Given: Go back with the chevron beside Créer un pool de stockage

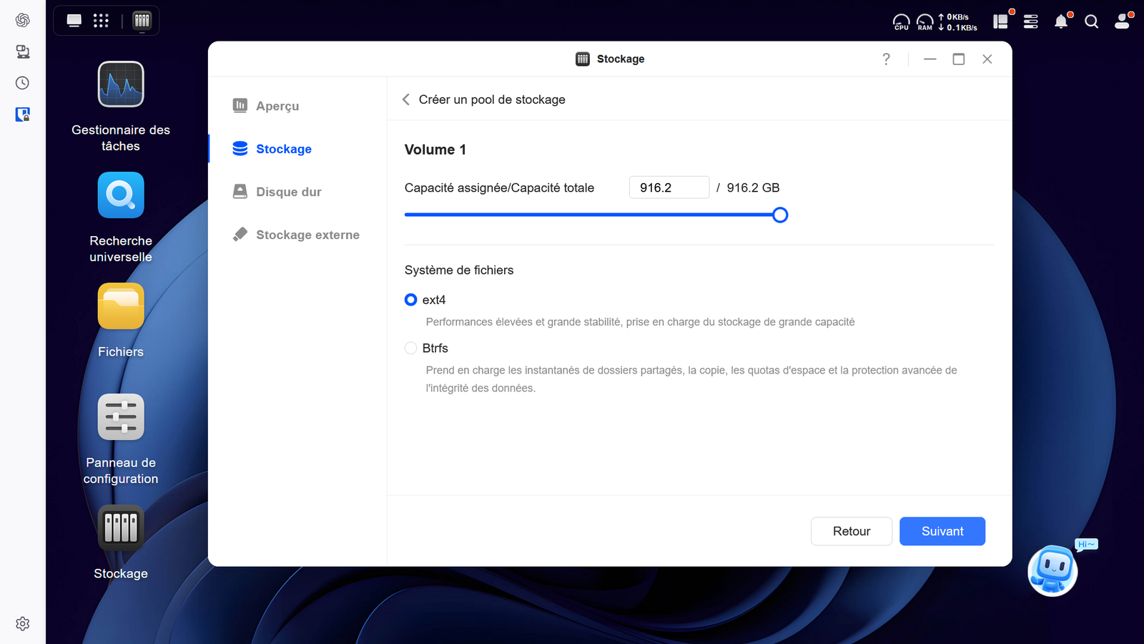Looking at the screenshot, I should tap(405, 99).
